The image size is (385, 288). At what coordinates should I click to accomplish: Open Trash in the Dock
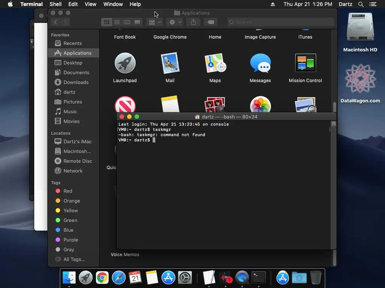click(x=316, y=278)
